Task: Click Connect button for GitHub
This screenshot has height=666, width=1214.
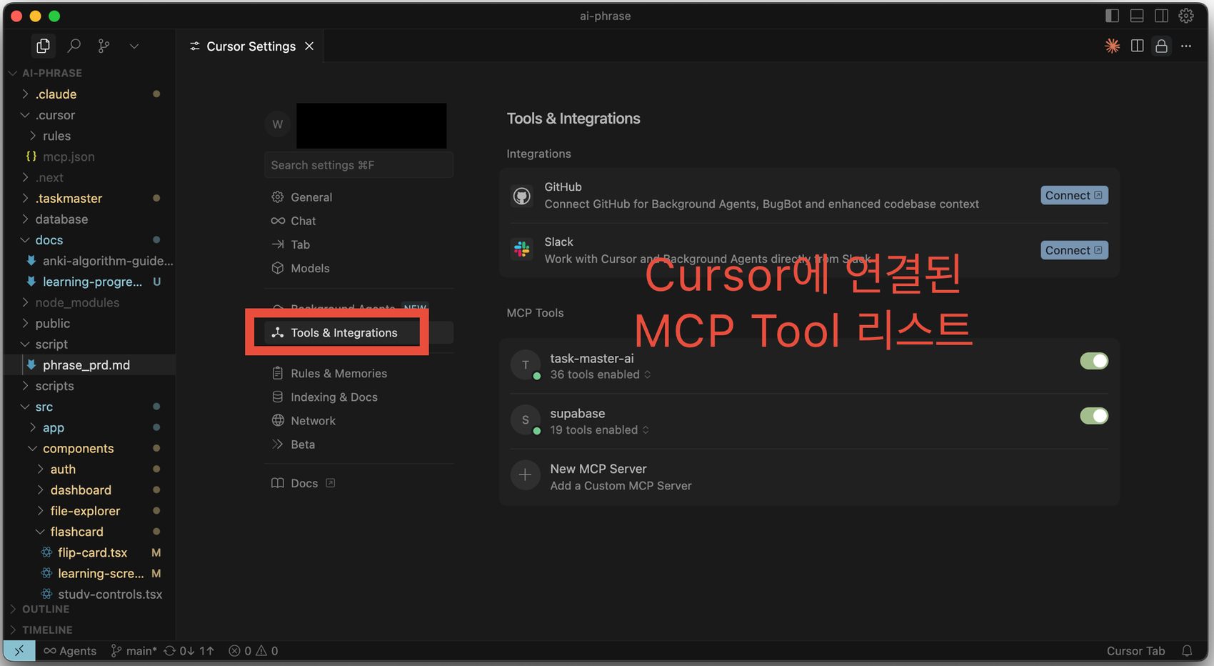Action: pyautogui.click(x=1073, y=195)
